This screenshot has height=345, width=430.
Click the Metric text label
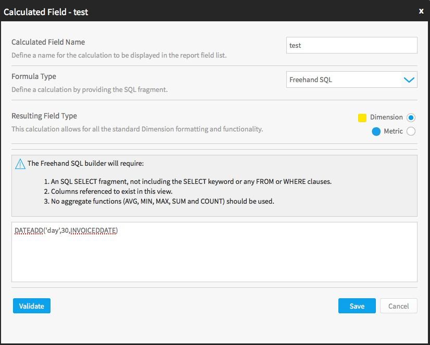pyautogui.click(x=393, y=131)
